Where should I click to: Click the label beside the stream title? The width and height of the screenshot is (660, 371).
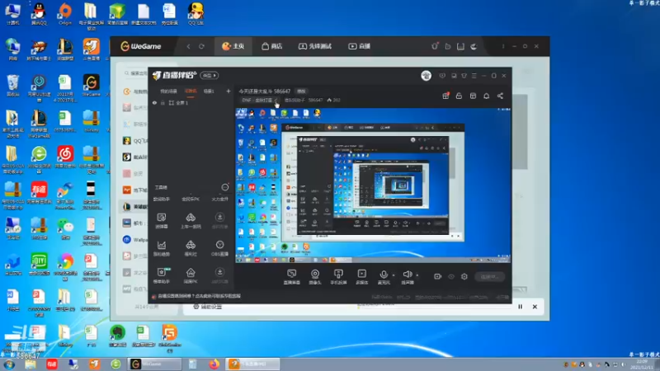(301, 91)
